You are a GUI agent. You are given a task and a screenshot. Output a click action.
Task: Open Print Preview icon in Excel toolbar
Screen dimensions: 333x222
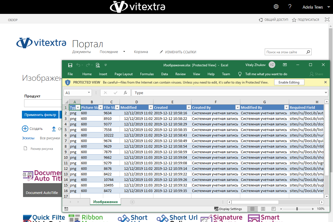pyautogui.click(x=98, y=65)
